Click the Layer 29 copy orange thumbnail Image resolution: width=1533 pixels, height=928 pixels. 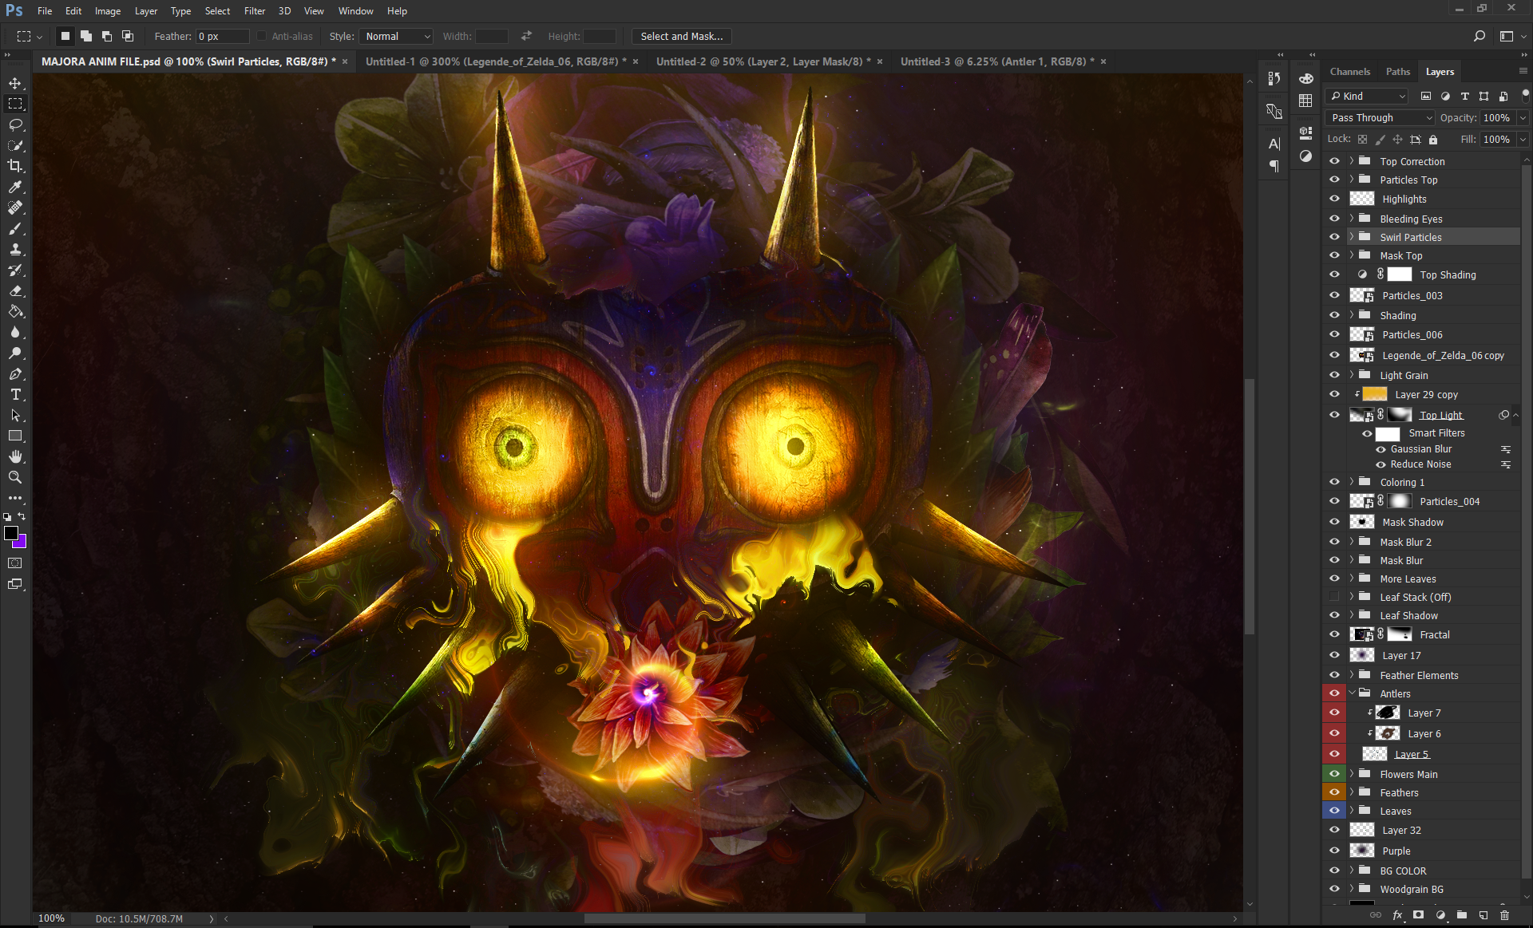point(1374,394)
